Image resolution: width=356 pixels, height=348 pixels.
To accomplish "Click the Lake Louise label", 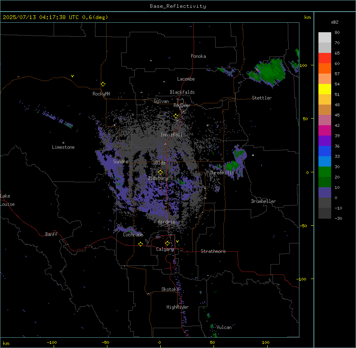I will (x=7, y=200).
